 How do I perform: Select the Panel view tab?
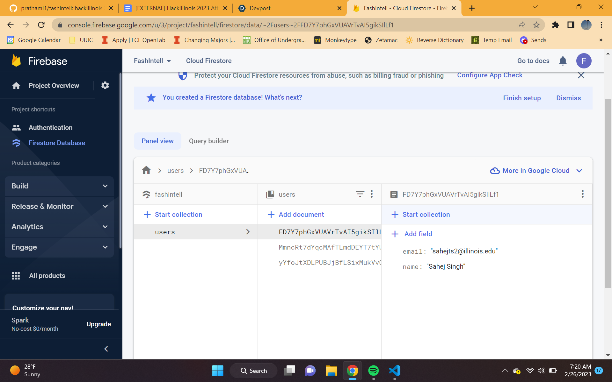(x=157, y=141)
